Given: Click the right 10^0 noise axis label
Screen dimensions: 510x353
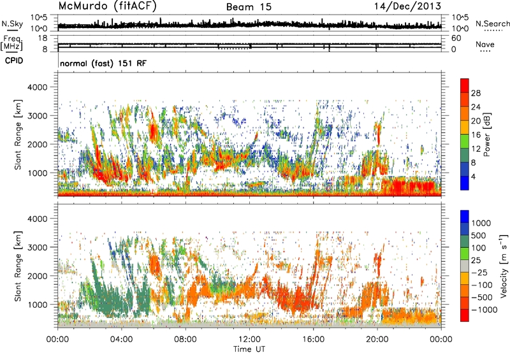Looking at the screenshot, I should 460,29.
